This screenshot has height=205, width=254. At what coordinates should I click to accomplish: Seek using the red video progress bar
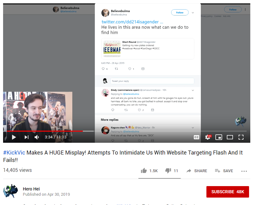(x=45, y=131)
